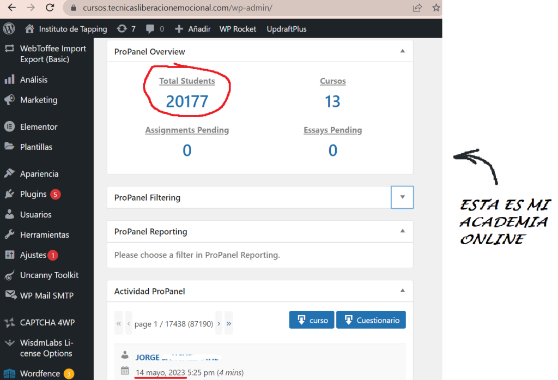This screenshot has width=558, height=380.
Task: Collapse the Actividad ProPanel panel
Action: tap(403, 291)
